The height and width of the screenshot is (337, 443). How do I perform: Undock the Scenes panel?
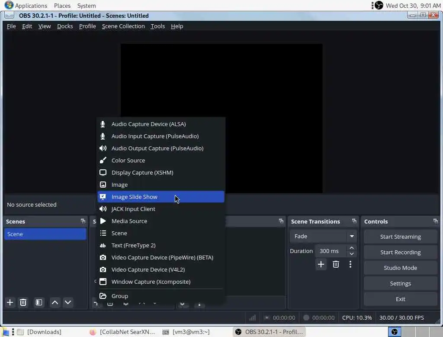point(83,221)
